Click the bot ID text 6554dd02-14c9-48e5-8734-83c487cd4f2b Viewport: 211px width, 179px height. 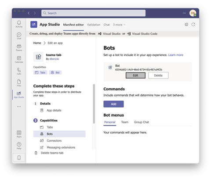138,70
